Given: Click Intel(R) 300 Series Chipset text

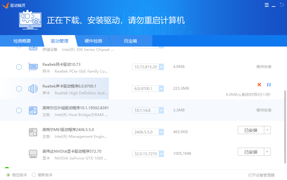Looking at the screenshot, I should 88,50.
